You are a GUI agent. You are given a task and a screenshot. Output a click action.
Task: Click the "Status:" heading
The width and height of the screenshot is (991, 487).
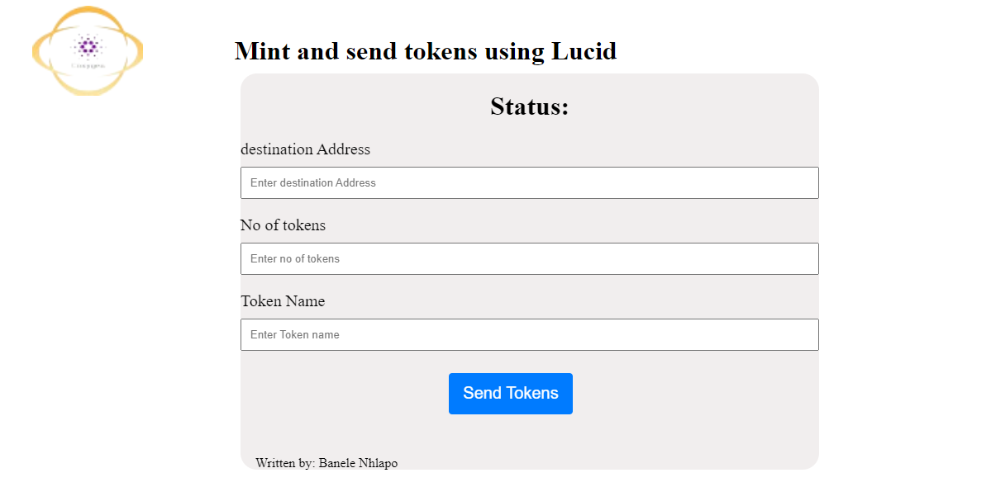click(x=530, y=106)
